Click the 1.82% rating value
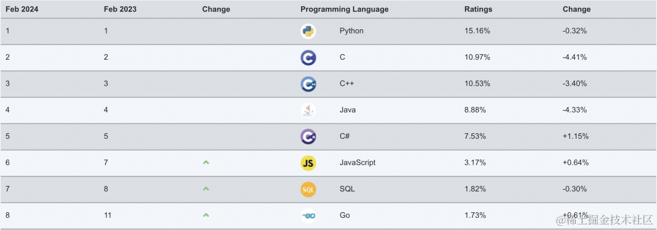657x230 pixels. click(475, 189)
